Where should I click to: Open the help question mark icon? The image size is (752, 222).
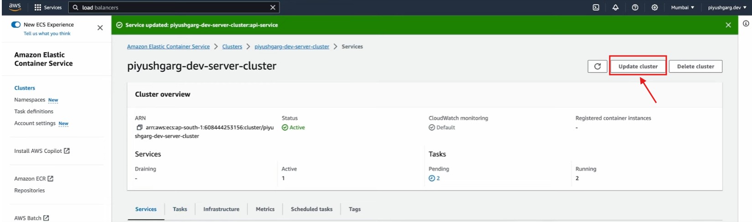click(635, 7)
